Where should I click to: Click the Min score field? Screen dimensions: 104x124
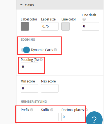coord(29,88)
